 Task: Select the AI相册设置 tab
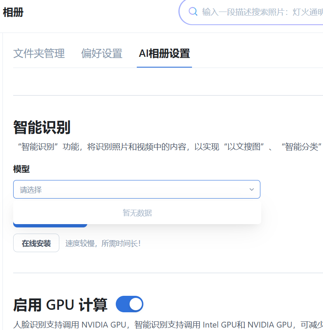(x=164, y=54)
